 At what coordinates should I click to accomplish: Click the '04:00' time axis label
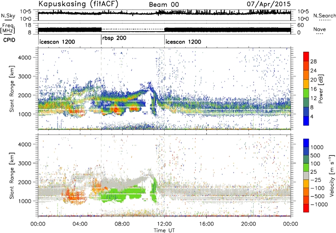[x=80, y=224]
